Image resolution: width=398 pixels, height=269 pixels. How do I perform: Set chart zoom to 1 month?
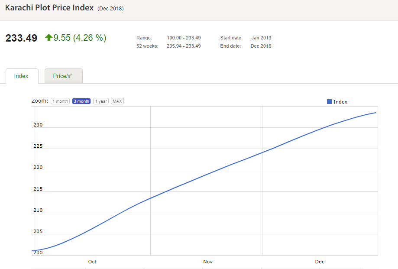pyautogui.click(x=60, y=101)
